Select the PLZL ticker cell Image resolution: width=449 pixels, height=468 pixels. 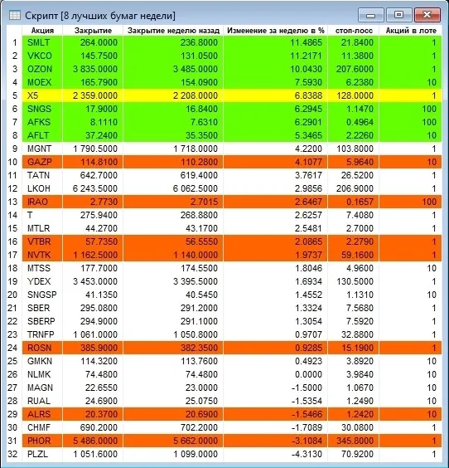click(x=42, y=454)
